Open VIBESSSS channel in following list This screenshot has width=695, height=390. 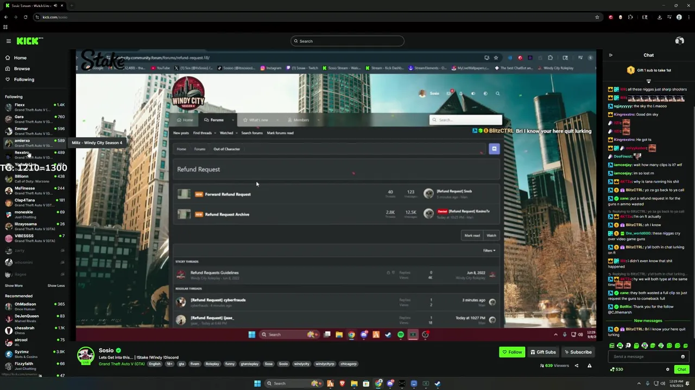pos(35,238)
